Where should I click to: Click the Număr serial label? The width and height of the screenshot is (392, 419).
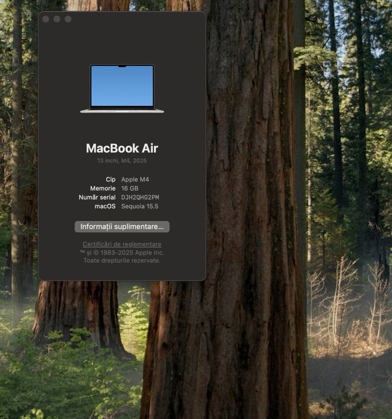(x=97, y=197)
